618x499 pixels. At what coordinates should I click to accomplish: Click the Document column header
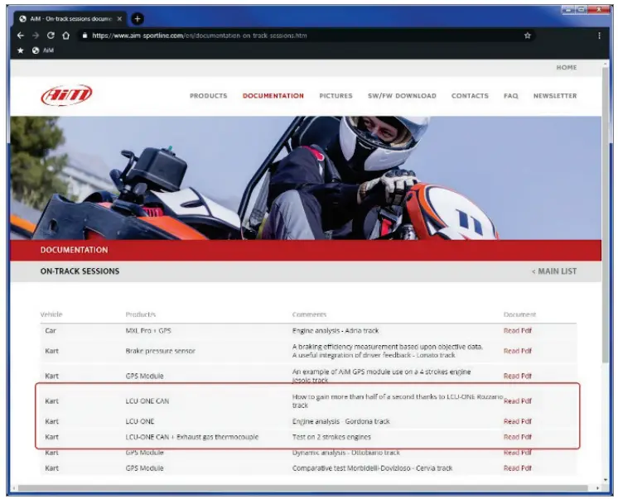[x=519, y=314]
